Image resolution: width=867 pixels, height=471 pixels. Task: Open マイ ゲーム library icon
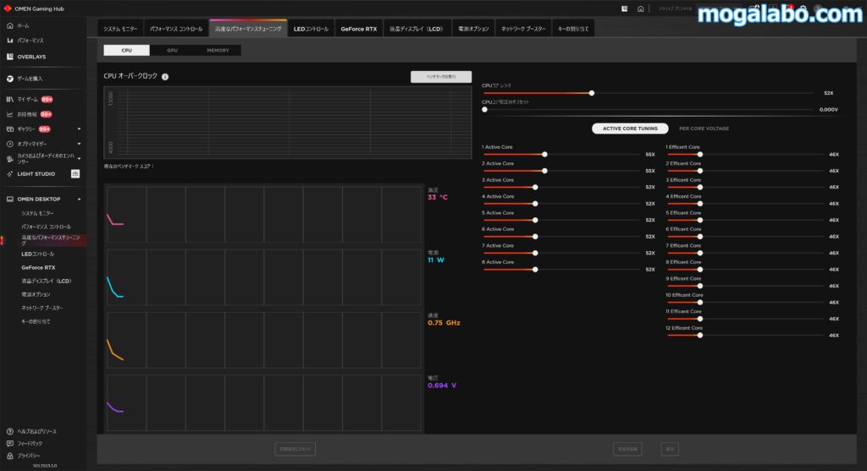10,100
